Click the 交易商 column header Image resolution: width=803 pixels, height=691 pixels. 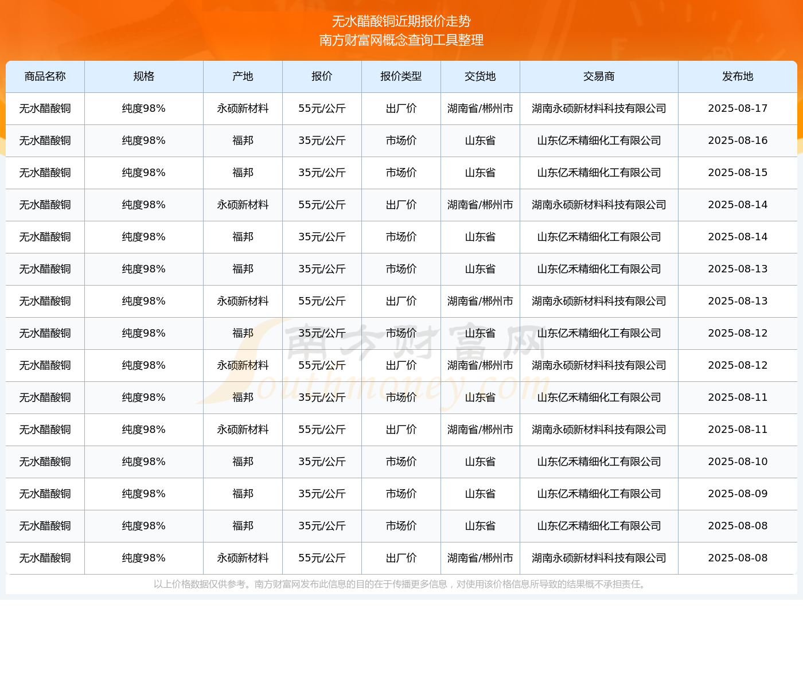(599, 76)
